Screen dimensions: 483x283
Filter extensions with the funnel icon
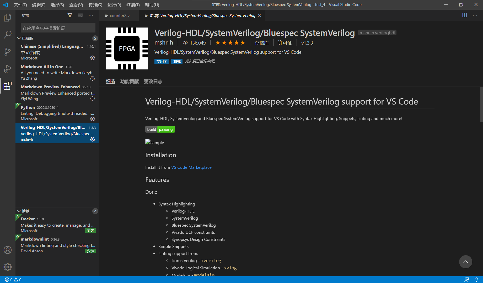(x=70, y=15)
